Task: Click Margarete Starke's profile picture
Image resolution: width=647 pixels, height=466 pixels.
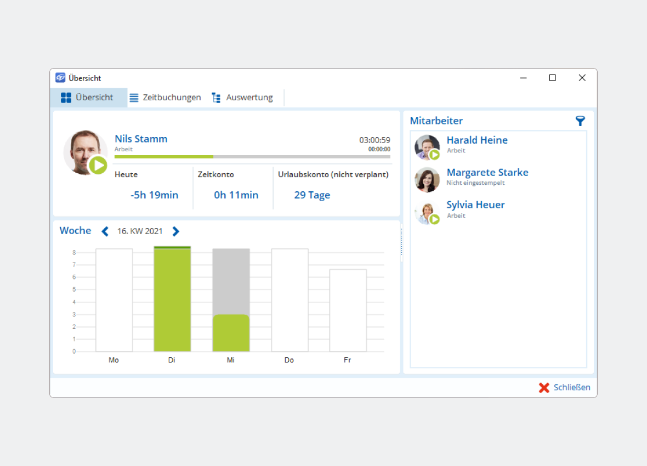Action: [x=427, y=180]
